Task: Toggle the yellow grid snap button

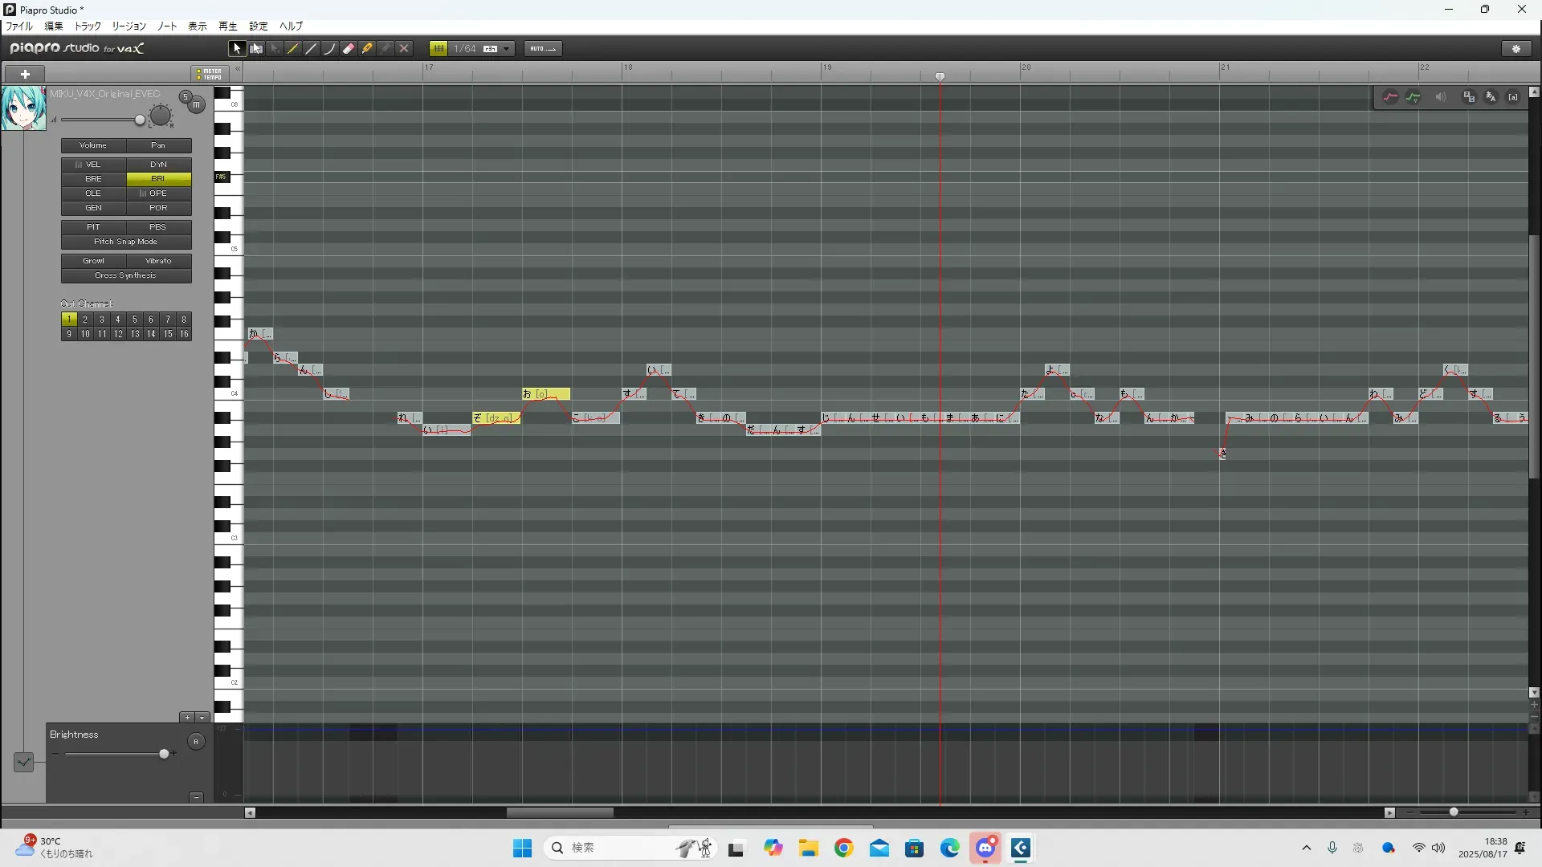Action: tap(439, 49)
